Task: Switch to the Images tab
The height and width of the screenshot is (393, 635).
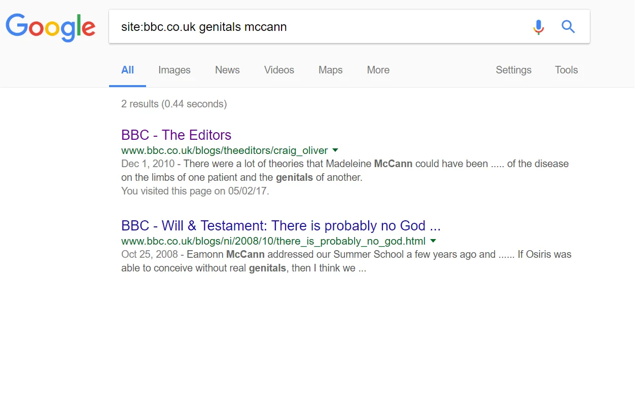Action: [174, 70]
